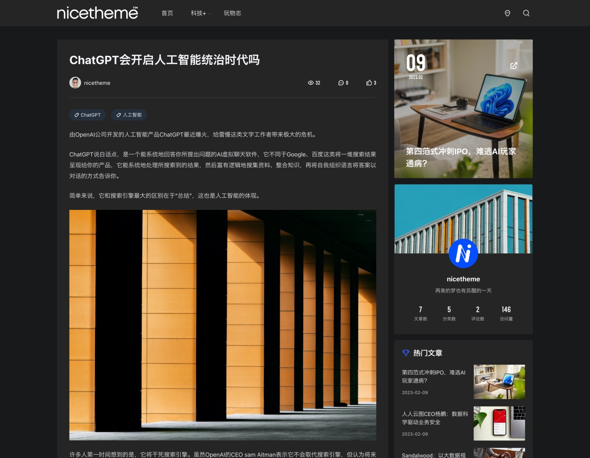Screen dimensions: 590x458
Task: Open hot article 第四范式冲刺IPO link
Action: [433, 376]
